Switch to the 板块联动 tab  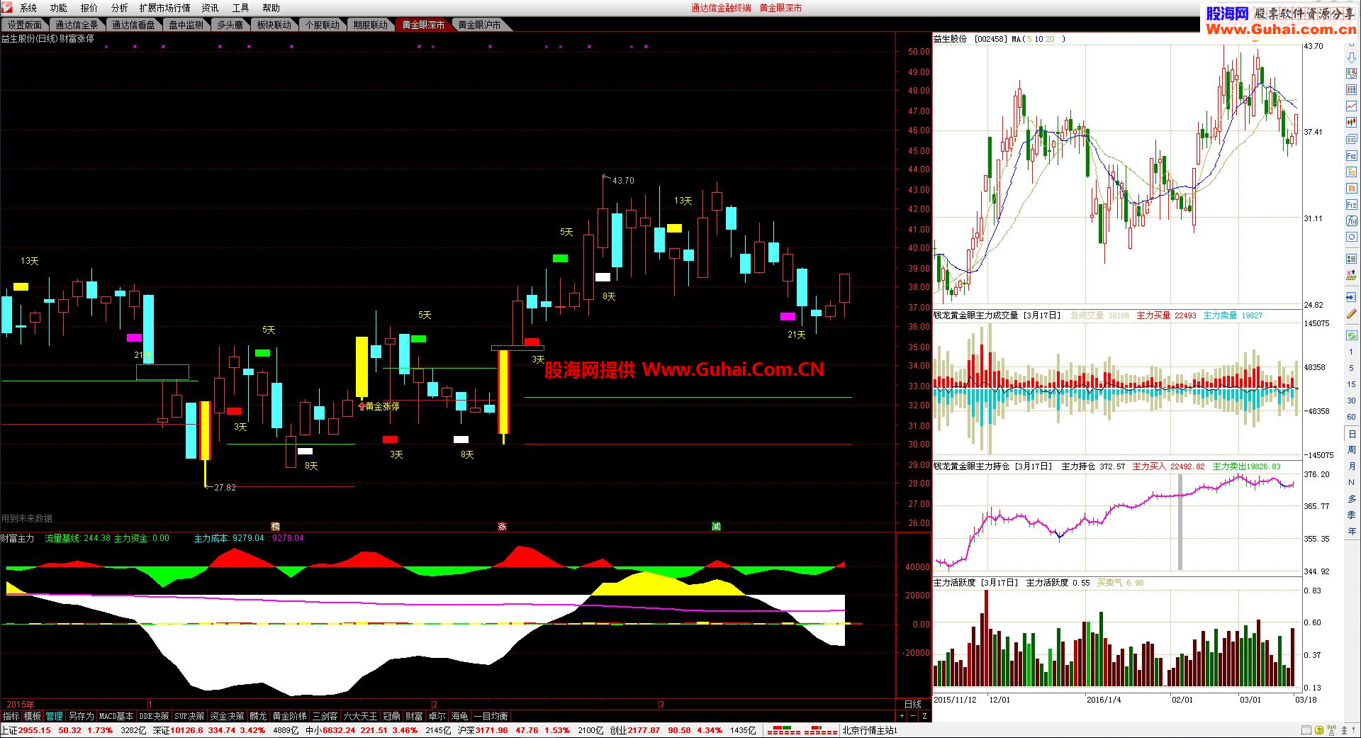point(274,25)
